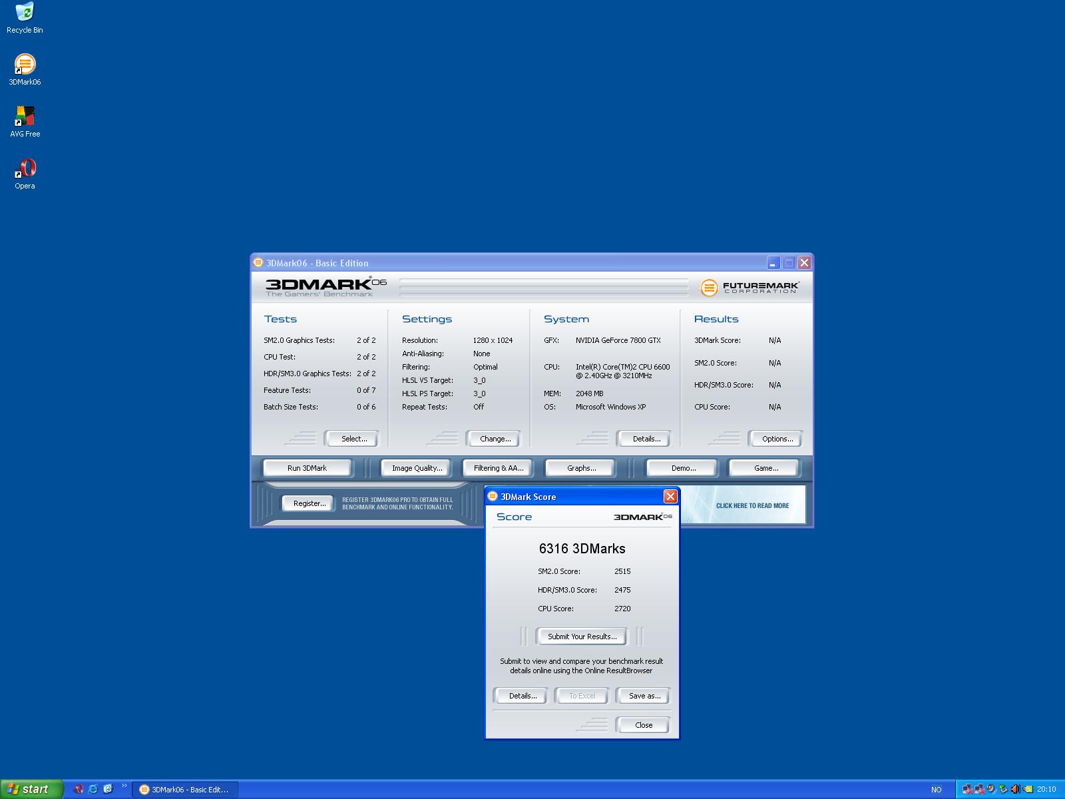1065x799 pixels.
Task: Launch the Game... mode
Action: pyautogui.click(x=765, y=468)
